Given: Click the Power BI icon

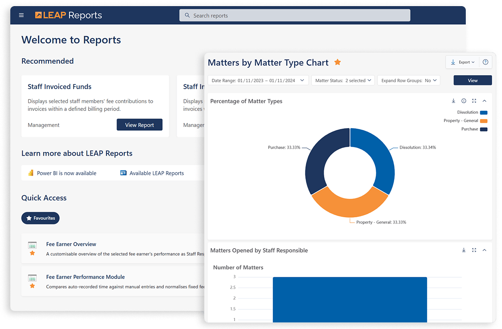Looking at the screenshot, I should click(30, 173).
